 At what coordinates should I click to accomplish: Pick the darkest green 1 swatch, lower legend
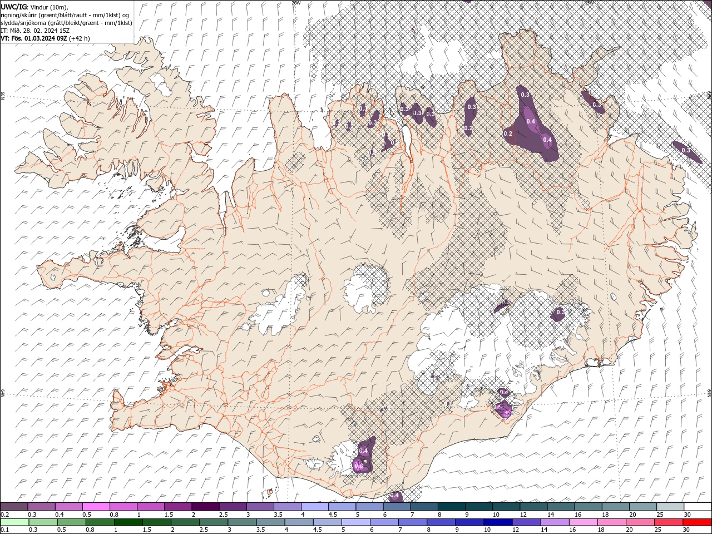tap(128, 522)
